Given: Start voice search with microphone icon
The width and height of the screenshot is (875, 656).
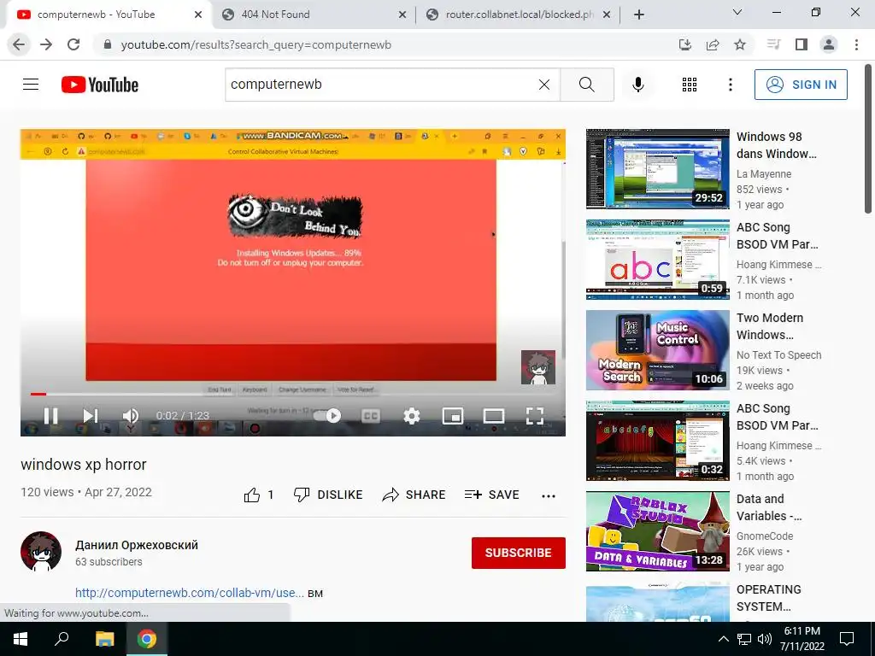Looking at the screenshot, I should [x=637, y=85].
